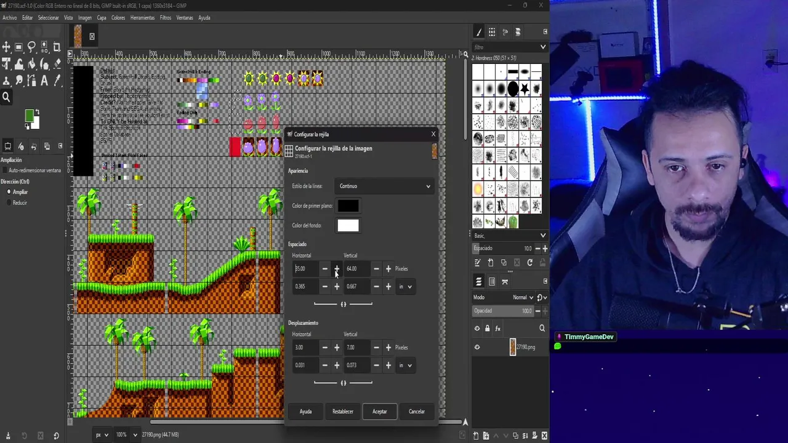This screenshot has height=443, width=788.
Task: Toggle the layer effects fx column
Action: [498, 329]
